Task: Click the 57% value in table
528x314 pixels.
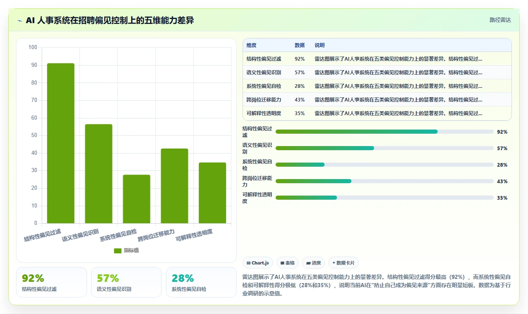Action: pyautogui.click(x=299, y=73)
